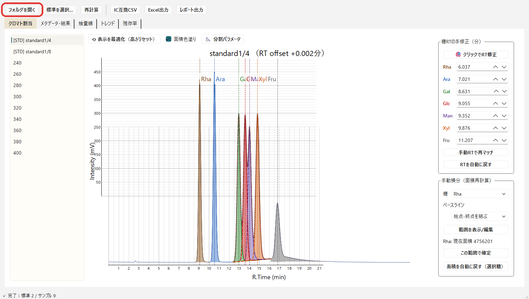Increase the Rha retention time value

coord(496,67)
